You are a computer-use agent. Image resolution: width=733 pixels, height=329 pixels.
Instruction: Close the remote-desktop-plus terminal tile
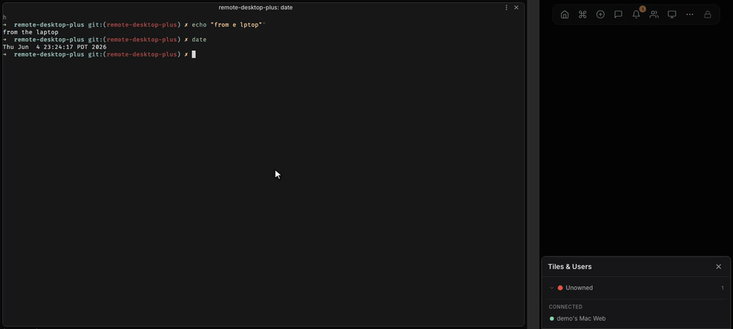point(516,8)
